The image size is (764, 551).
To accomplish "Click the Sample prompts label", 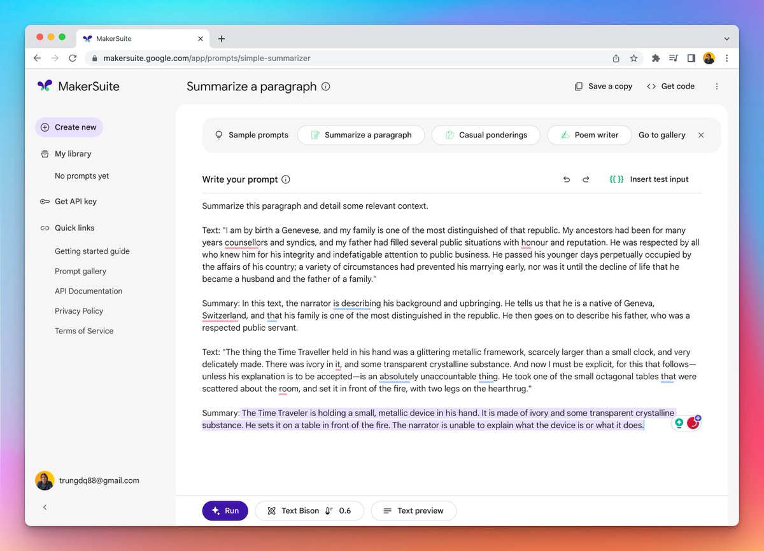I will [258, 135].
